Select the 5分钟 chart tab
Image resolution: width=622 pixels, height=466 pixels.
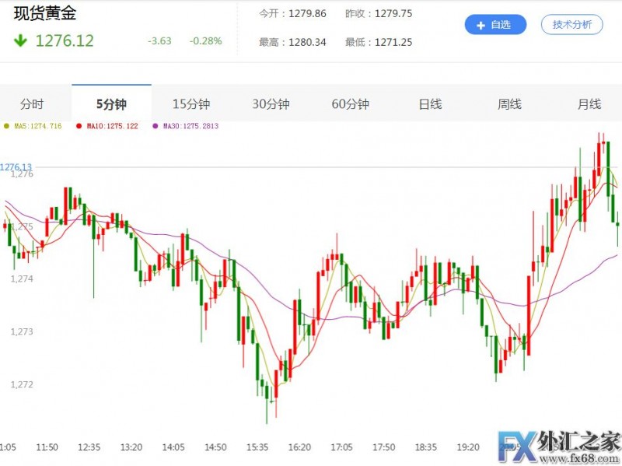pyautogui.click(x=111, y=104)
